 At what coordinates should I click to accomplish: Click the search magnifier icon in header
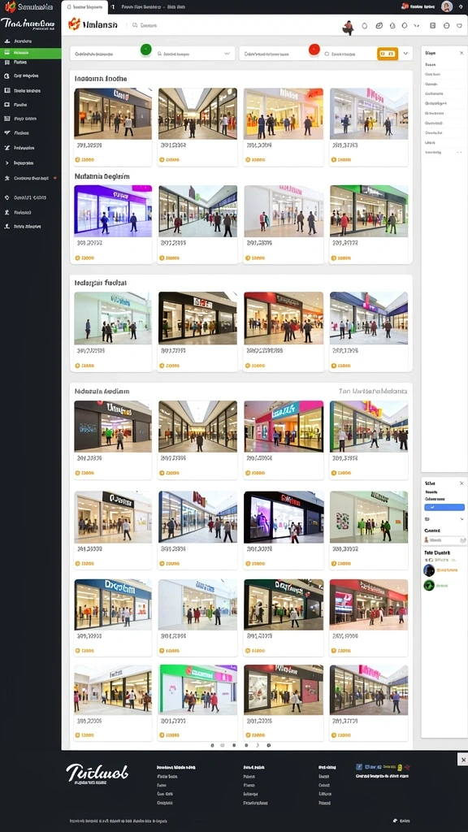pos(135,25)
